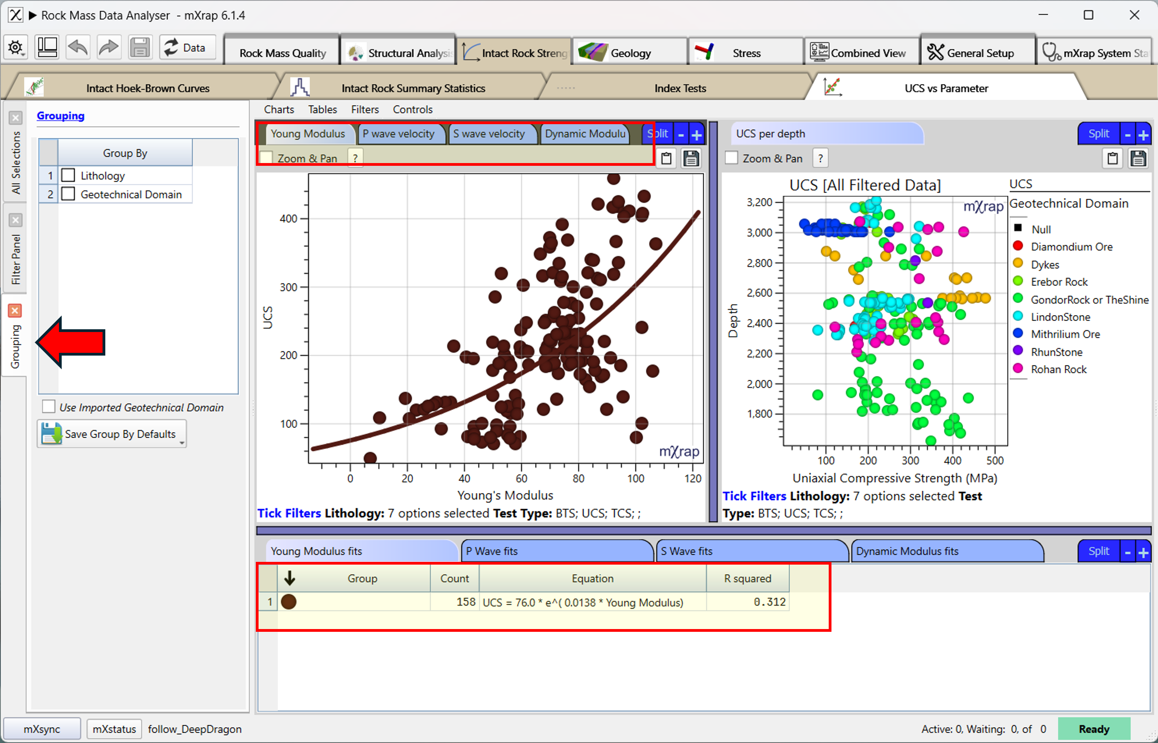Undo the last action

pos(77,47)
